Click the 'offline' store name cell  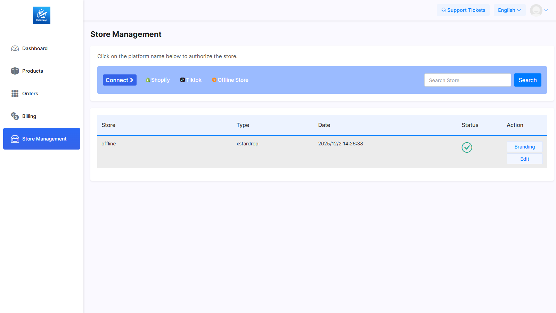click(109, 144)
